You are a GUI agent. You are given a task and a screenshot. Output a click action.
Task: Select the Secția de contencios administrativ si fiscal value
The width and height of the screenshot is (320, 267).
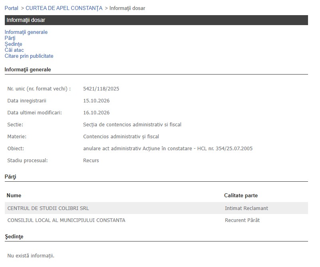132,124
